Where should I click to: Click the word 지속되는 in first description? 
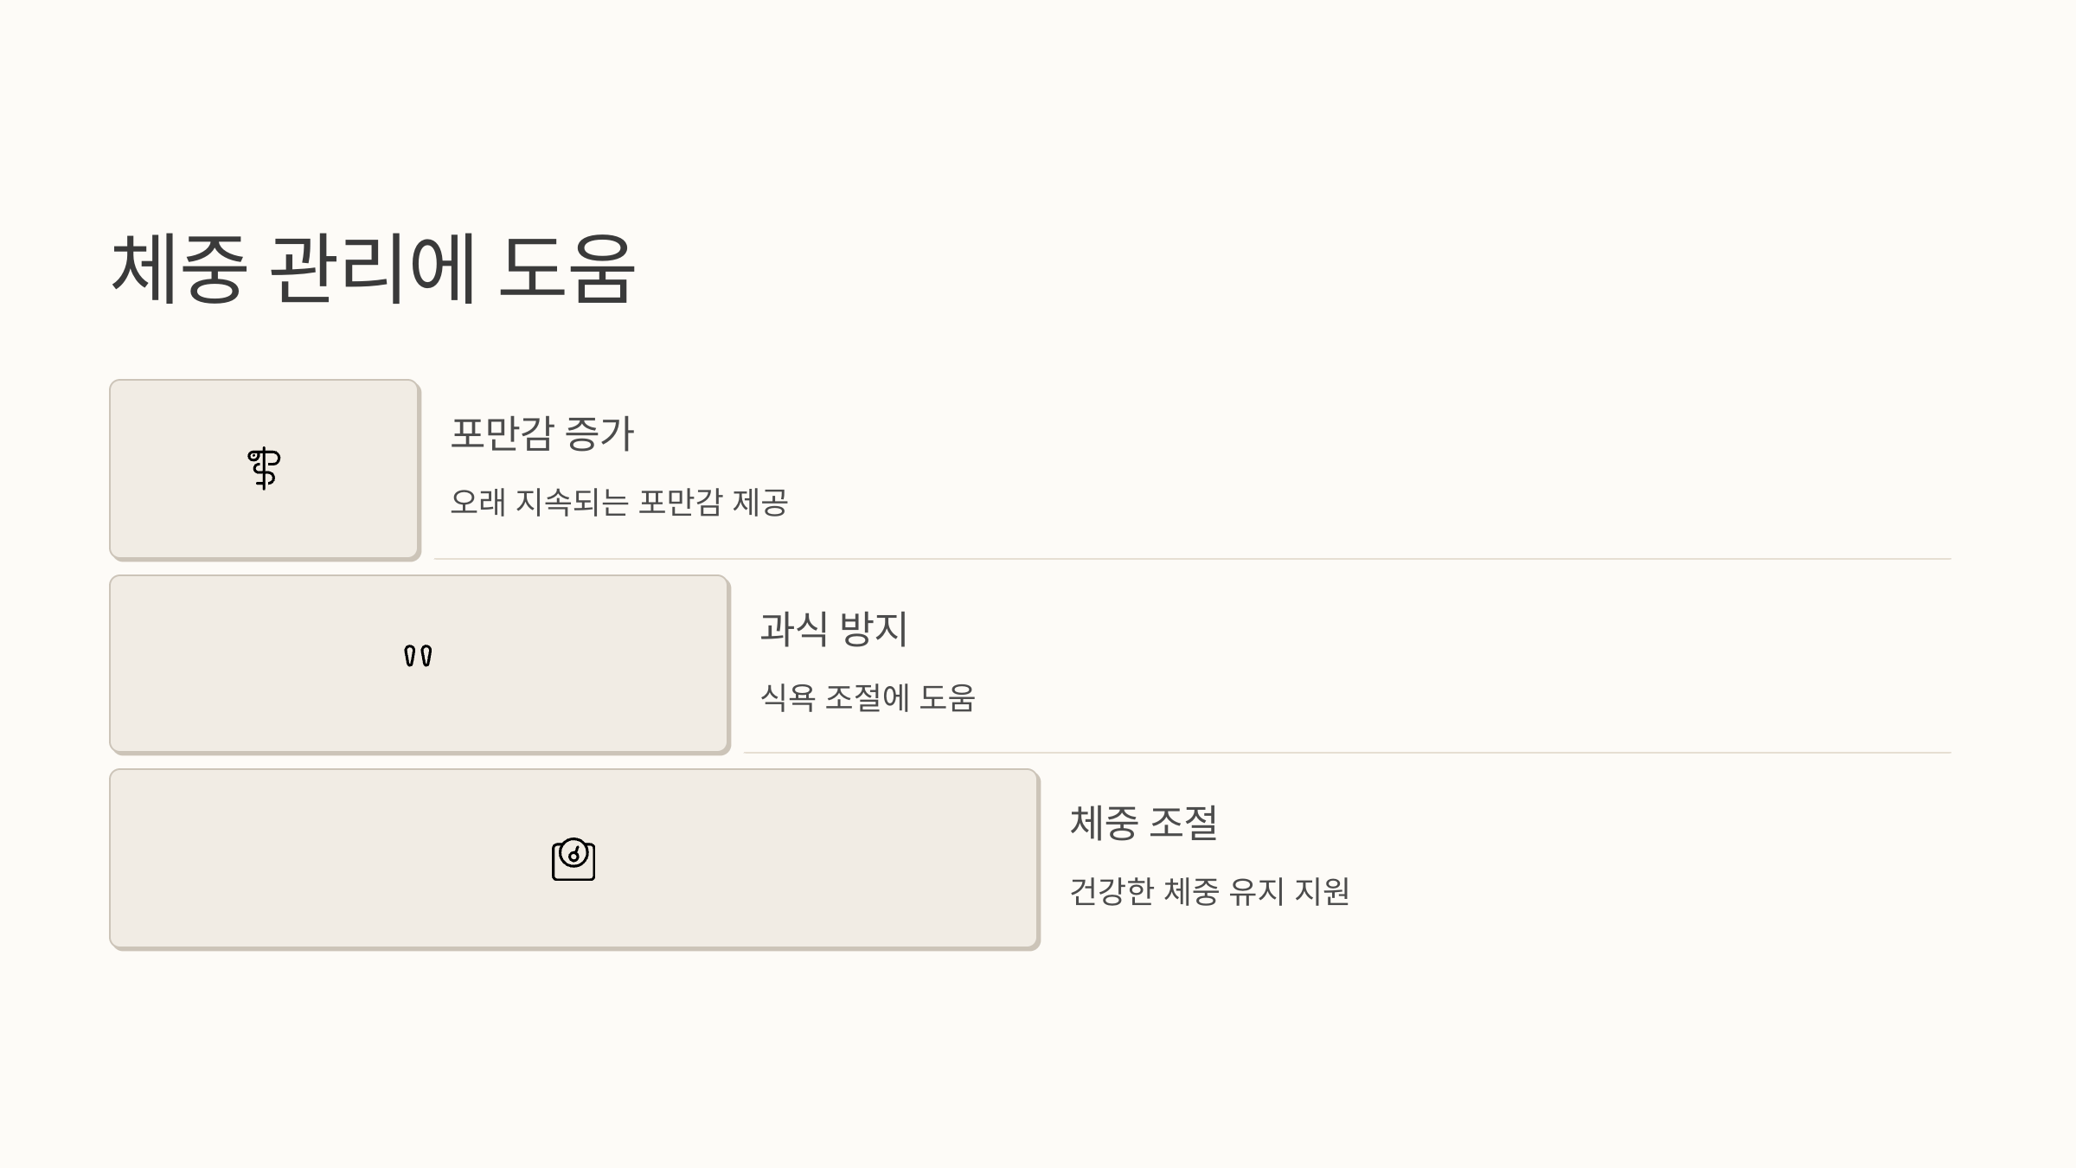(x=572, y=502)
